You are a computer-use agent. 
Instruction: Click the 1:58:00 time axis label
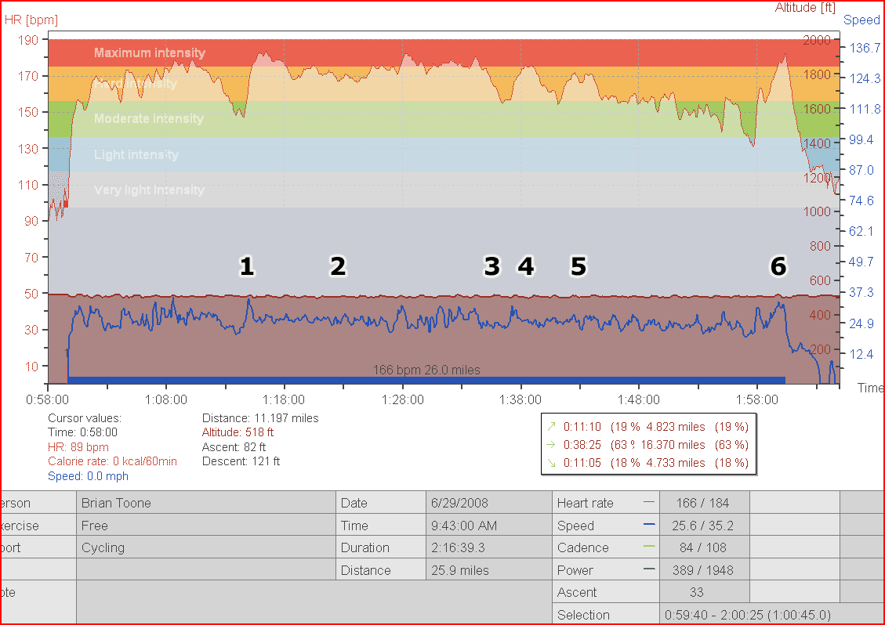pyautogui.click(x=757, y=399)
